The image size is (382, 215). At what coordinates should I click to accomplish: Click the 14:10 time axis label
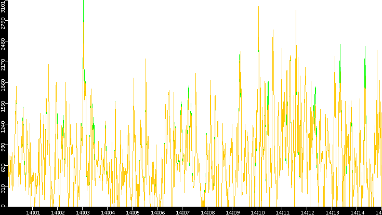coord(257,212)
